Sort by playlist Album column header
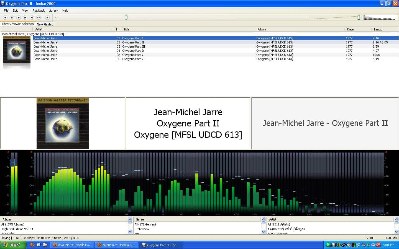The height and width of the screenshot is (249, 399). point(300,29)
